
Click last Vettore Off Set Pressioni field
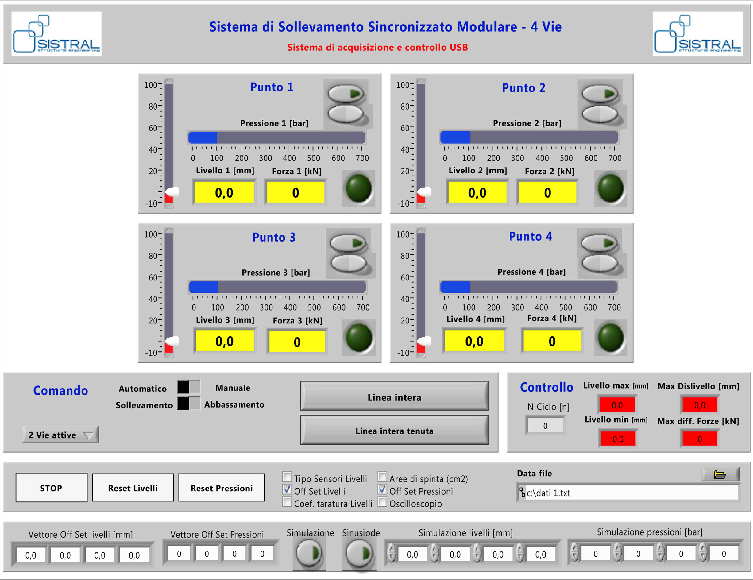pyautogui.click(x=262, y=553)
